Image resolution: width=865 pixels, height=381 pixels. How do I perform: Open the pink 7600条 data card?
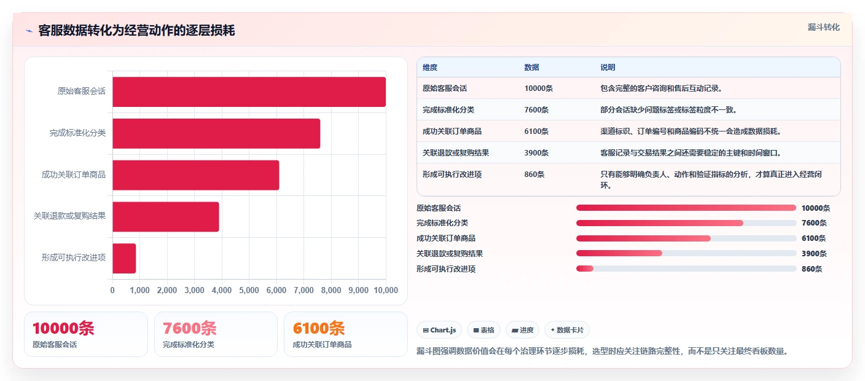216,334
